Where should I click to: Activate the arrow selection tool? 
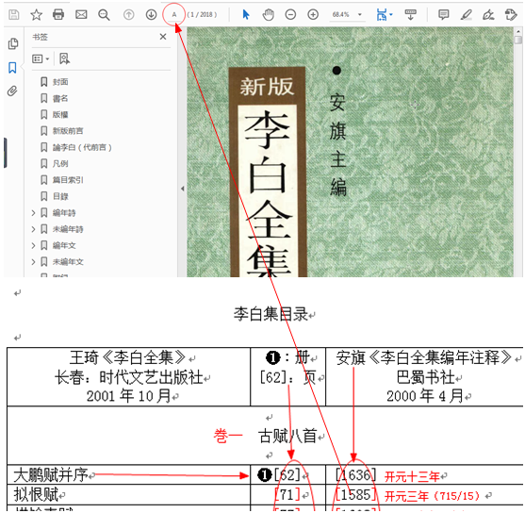tap(246, 15)
